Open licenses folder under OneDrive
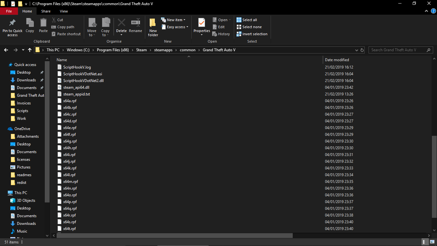This screenshot has width=437, height=246. click(x=23, y=160)
